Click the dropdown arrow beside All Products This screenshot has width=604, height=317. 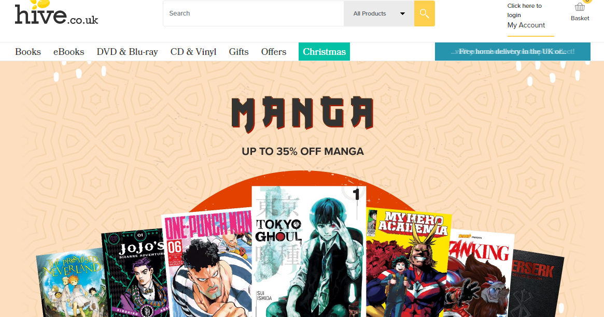pos(402,13)
